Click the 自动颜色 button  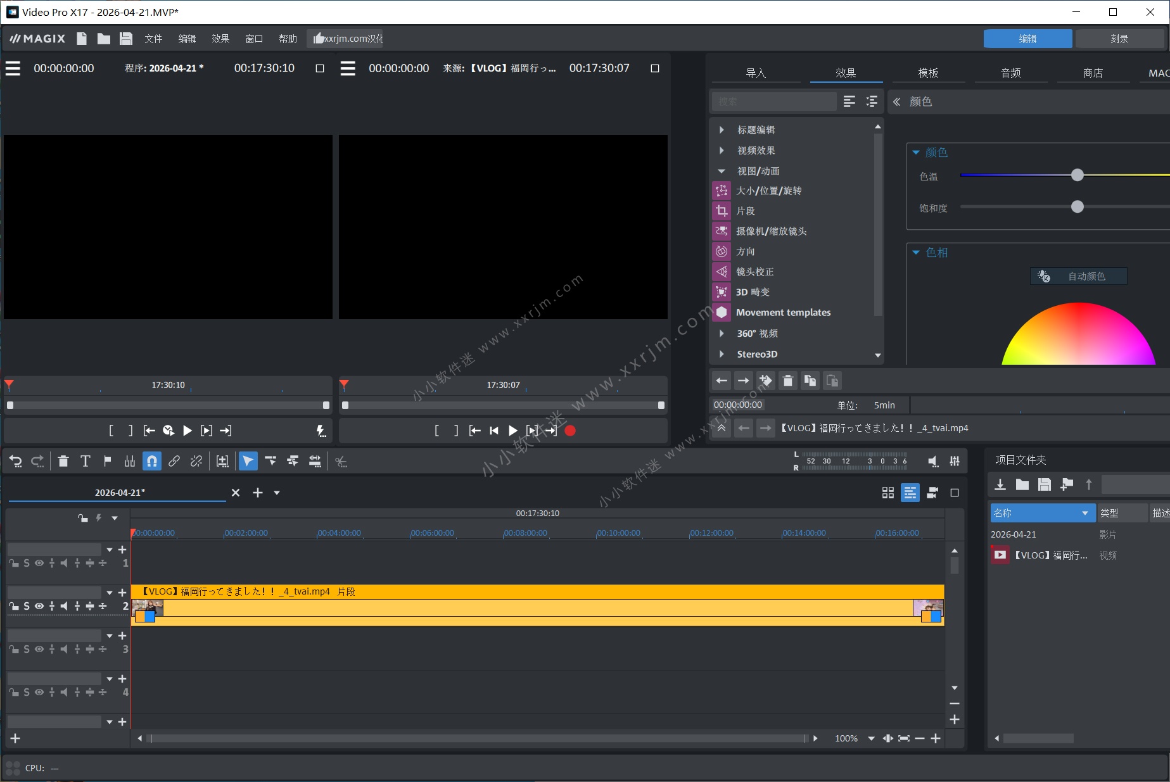click(x=1079, y=276)
